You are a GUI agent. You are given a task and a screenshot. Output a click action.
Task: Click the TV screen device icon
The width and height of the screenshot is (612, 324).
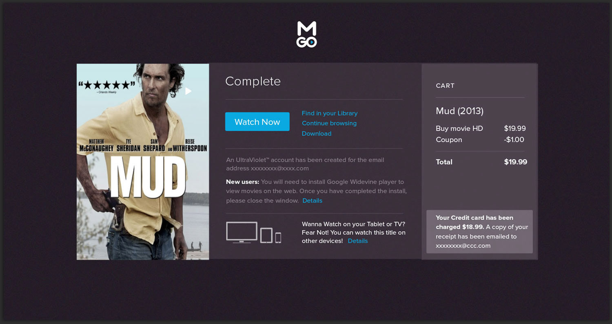coord(242,232)
